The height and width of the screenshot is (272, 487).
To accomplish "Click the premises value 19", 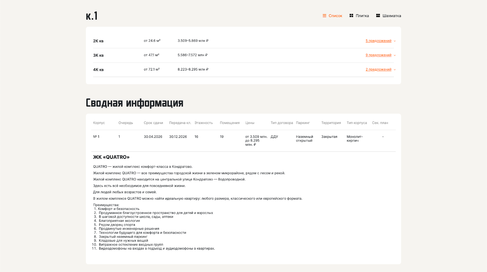I will click(x=222, y=137).
